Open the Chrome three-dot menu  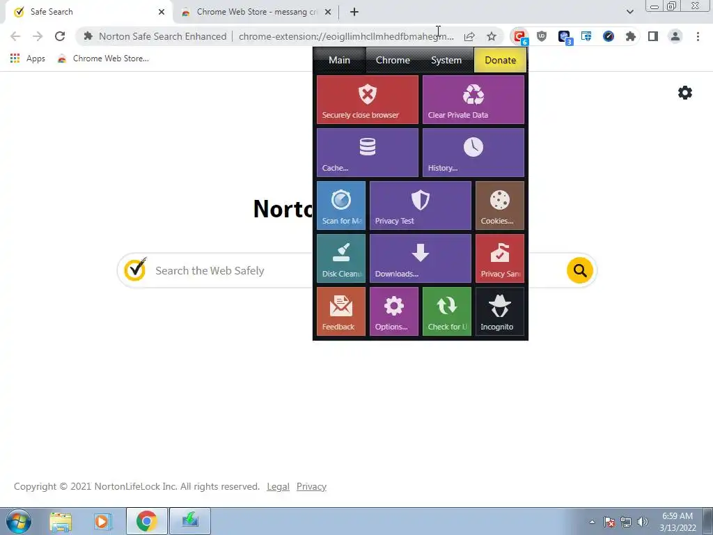[x=698, y=36]
